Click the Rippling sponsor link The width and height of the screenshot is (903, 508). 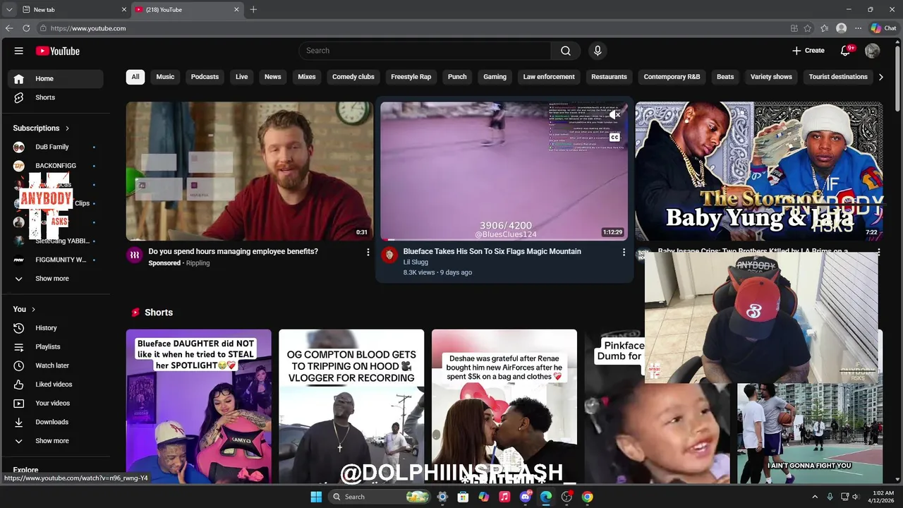198,263
